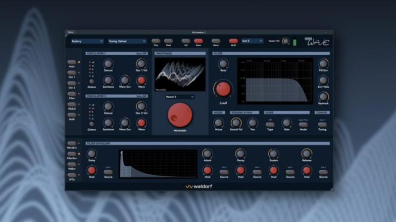Viewport: 396px width, 222px height.
Task: Click the 3D wavetable display
Action: [180, 74]
